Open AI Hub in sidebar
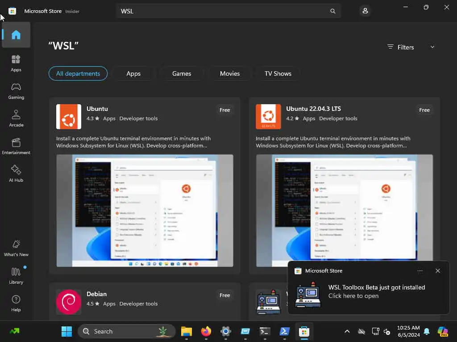 16,174
